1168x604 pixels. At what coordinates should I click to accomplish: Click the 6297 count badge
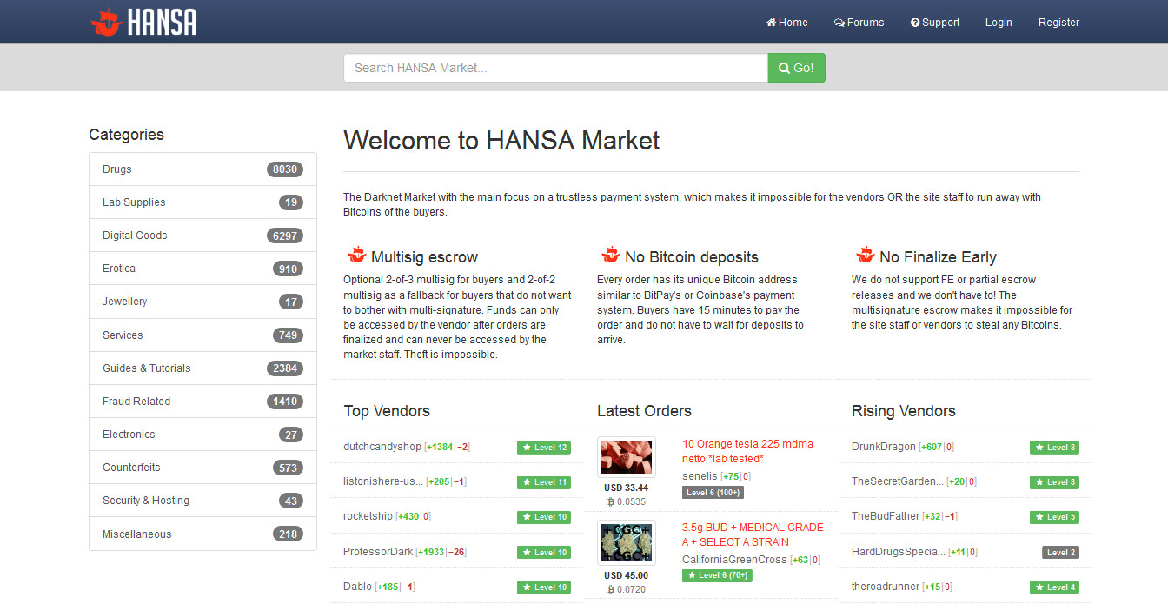[285, 236]
